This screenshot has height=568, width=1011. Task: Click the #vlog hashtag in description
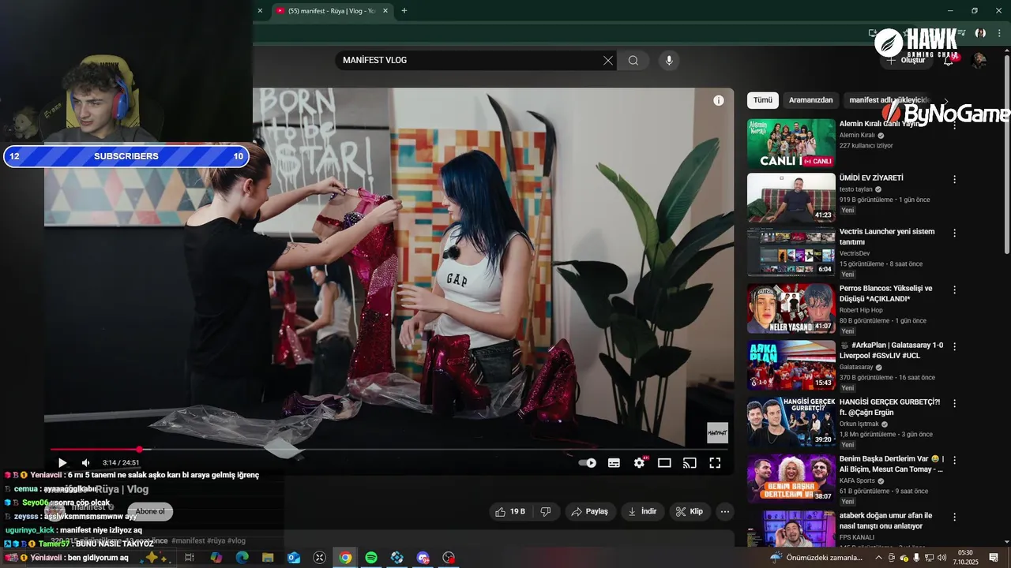coord(236,540)
